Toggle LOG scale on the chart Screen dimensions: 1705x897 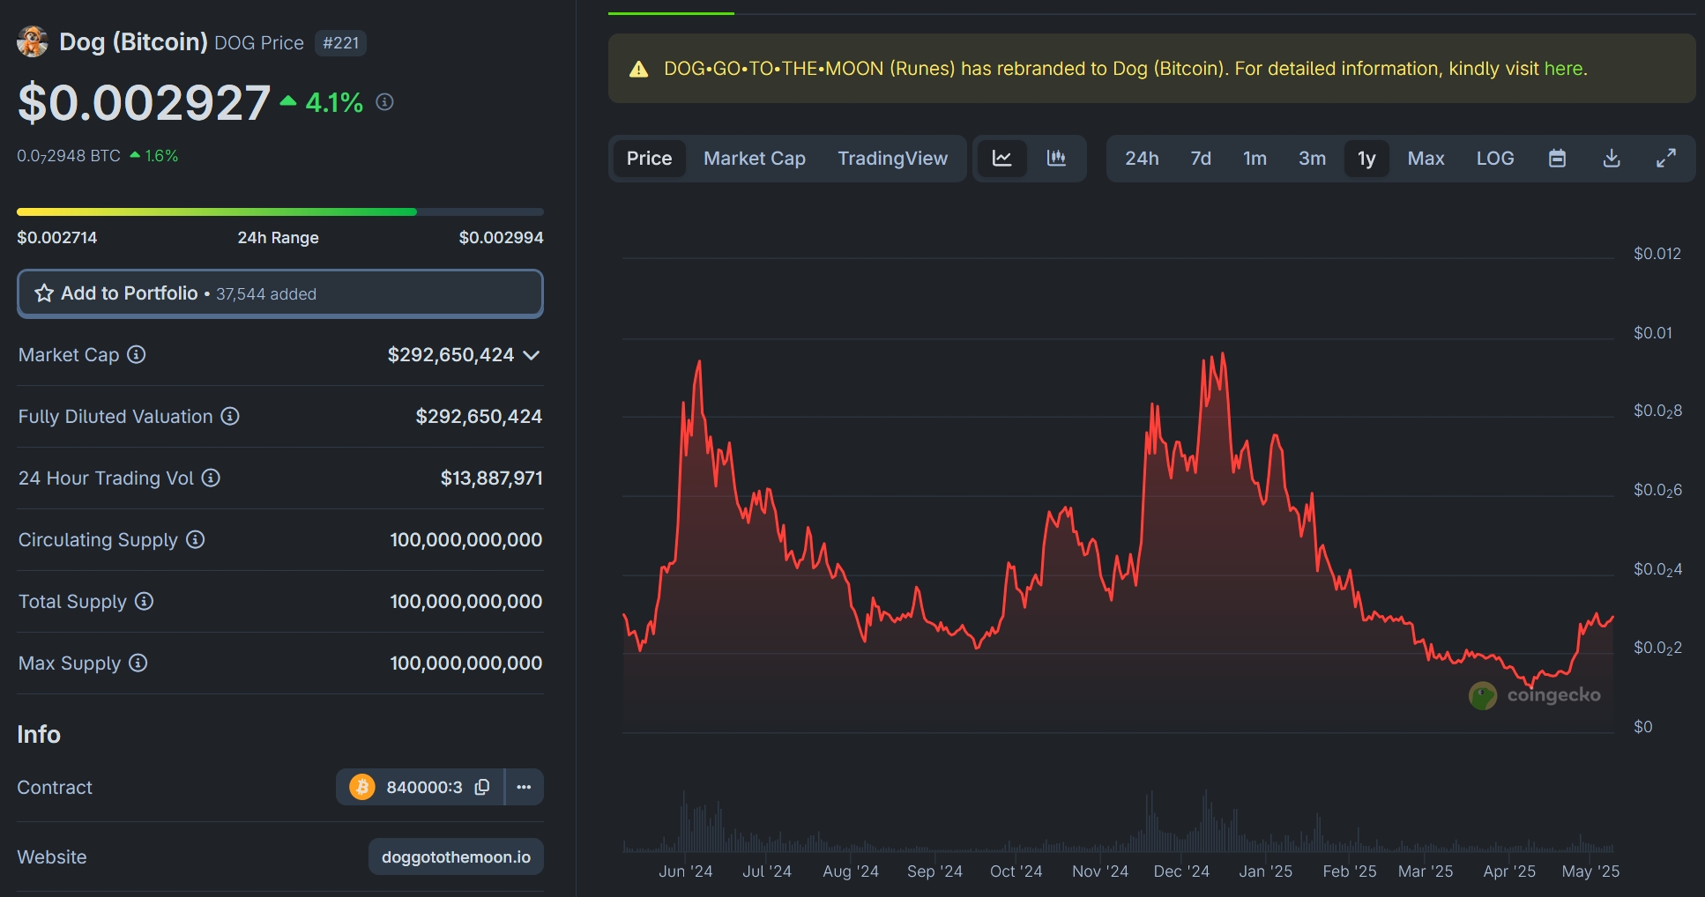coord(1494,159)
